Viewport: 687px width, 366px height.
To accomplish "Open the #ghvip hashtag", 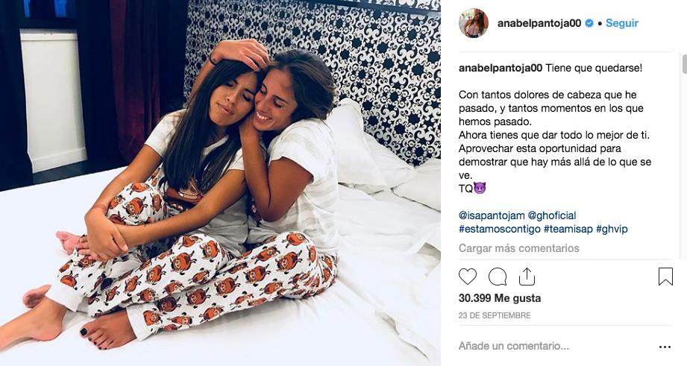I will pyautogui.click(x=612, y=229).
